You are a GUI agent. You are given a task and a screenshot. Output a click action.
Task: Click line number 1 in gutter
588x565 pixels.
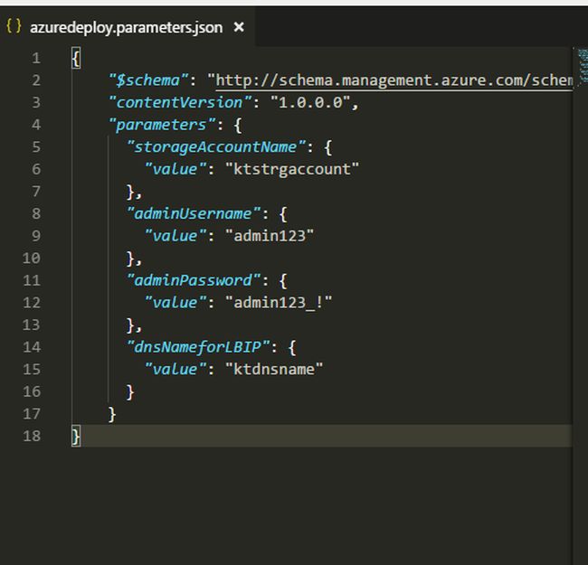pyautogui.click(x=36, y=59)
